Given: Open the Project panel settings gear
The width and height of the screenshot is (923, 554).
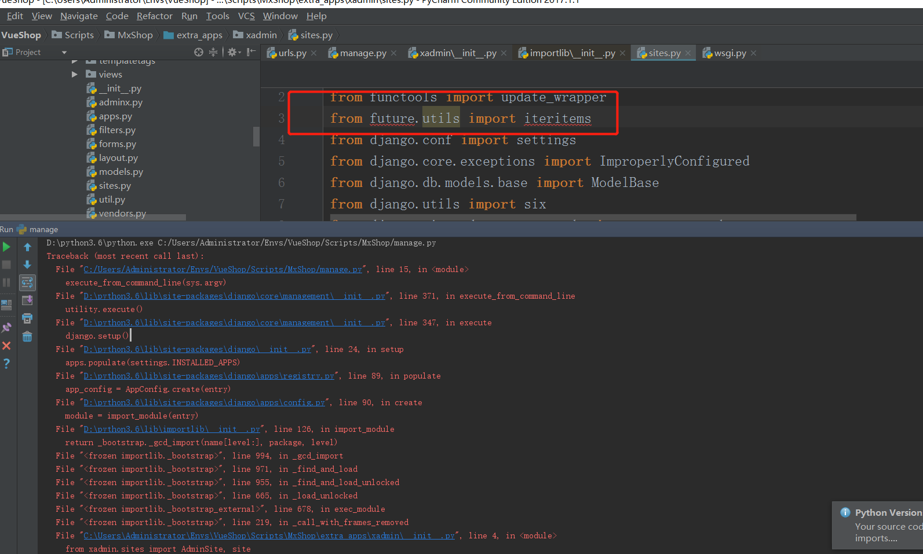Looking at the screenshot, I should (234, 52).
